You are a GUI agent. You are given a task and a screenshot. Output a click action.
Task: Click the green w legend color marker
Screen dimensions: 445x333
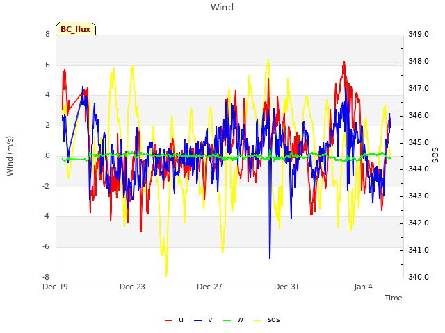pyautogui.click(x=227, y=321)
